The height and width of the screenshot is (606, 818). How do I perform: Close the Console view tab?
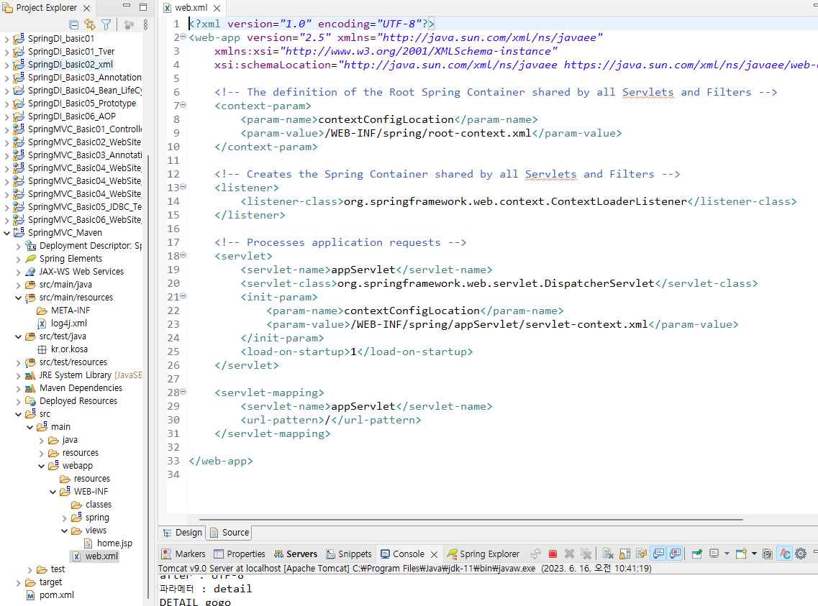point(434,554)
